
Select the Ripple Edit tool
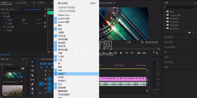32,71
